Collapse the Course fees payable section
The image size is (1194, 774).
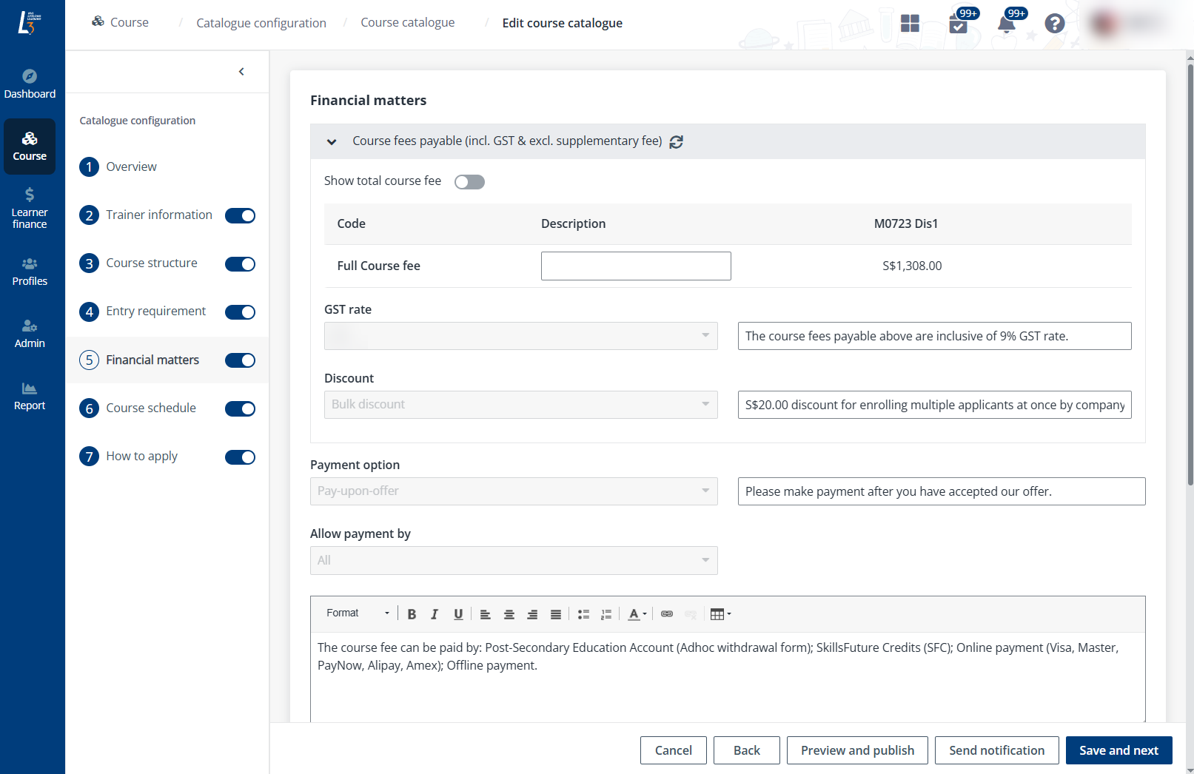tap(332, 142)
